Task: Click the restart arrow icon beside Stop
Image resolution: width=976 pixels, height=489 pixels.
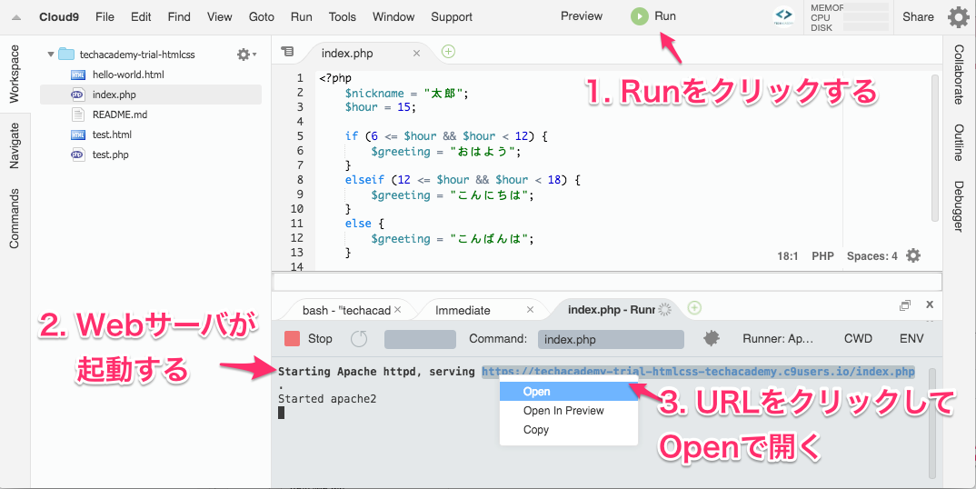Action: (359, 339)
